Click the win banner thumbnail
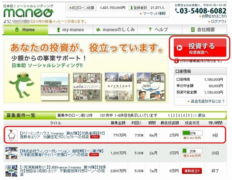This screenshot has height=180, width=232. [x=150, y=86]
